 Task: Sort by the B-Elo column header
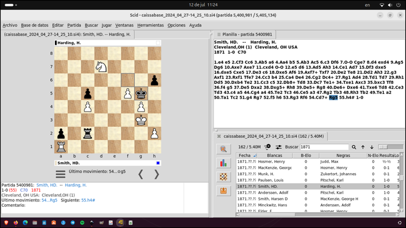point(306,155)
